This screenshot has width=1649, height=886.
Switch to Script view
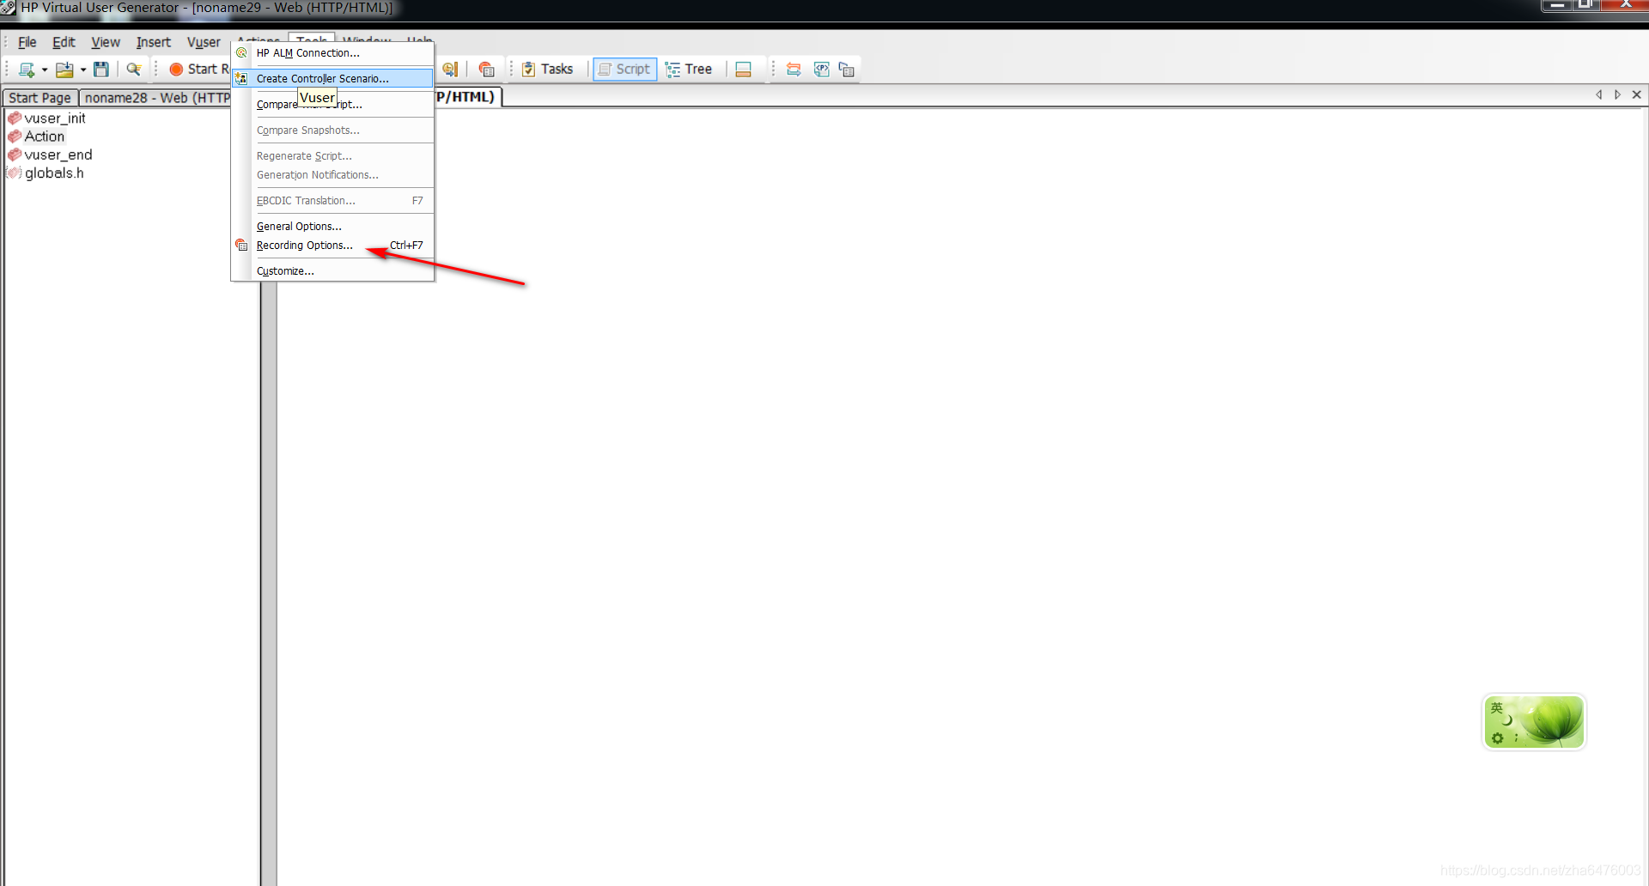pyautogui.click(x=624, y=70)
